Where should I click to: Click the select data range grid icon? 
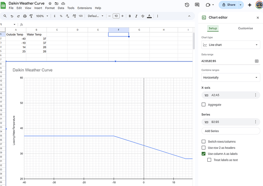click(257, 61)
